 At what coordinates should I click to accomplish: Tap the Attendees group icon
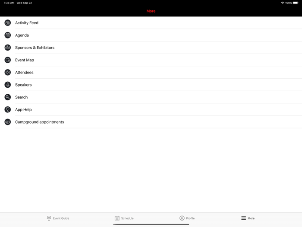(8, 72)
